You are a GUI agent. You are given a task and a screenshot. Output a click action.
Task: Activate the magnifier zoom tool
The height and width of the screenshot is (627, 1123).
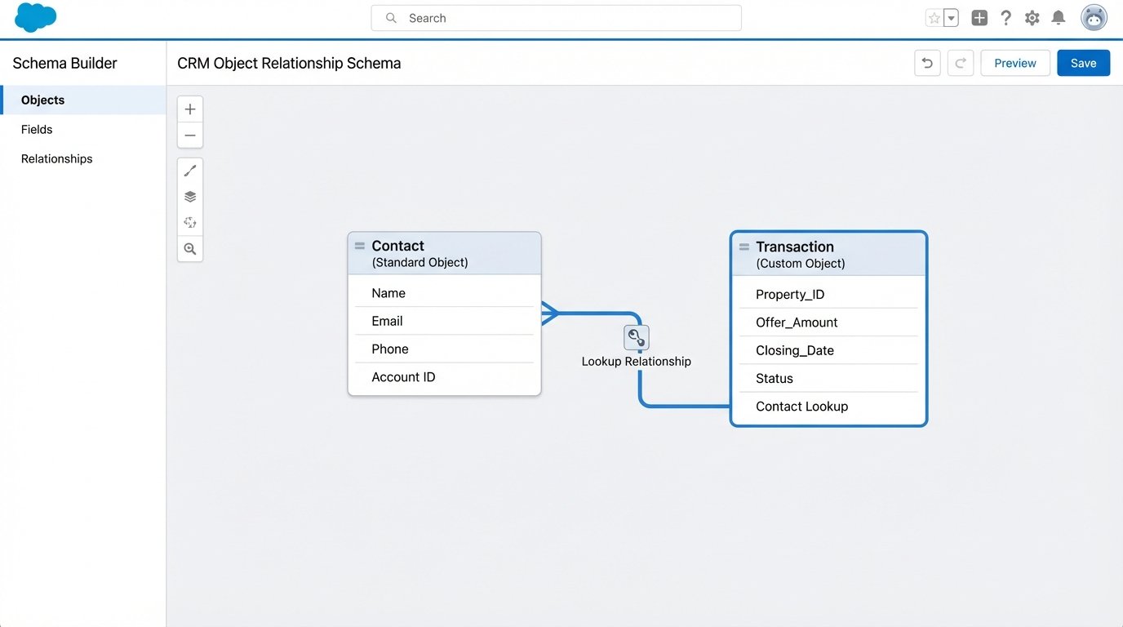click(189, 249)
